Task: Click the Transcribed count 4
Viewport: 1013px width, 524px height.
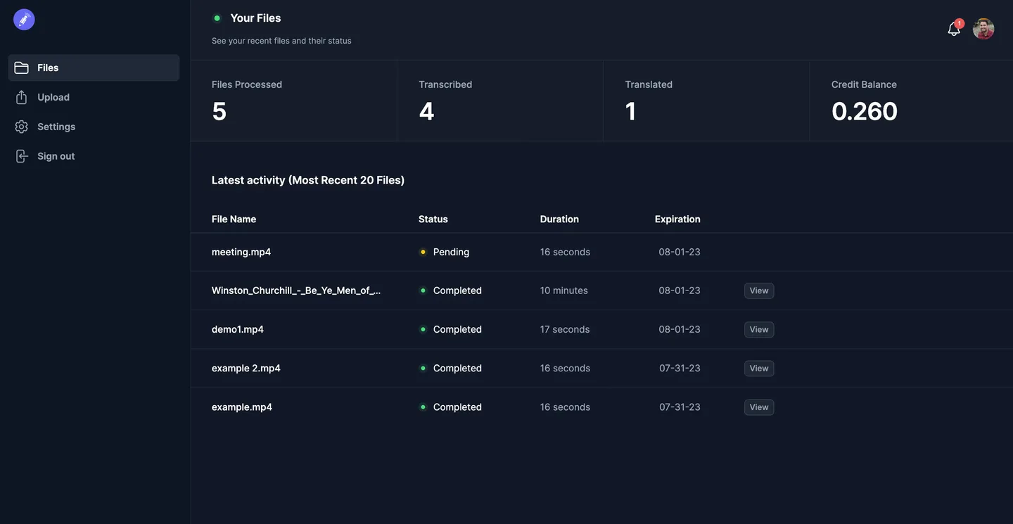Action: [426, 111]
